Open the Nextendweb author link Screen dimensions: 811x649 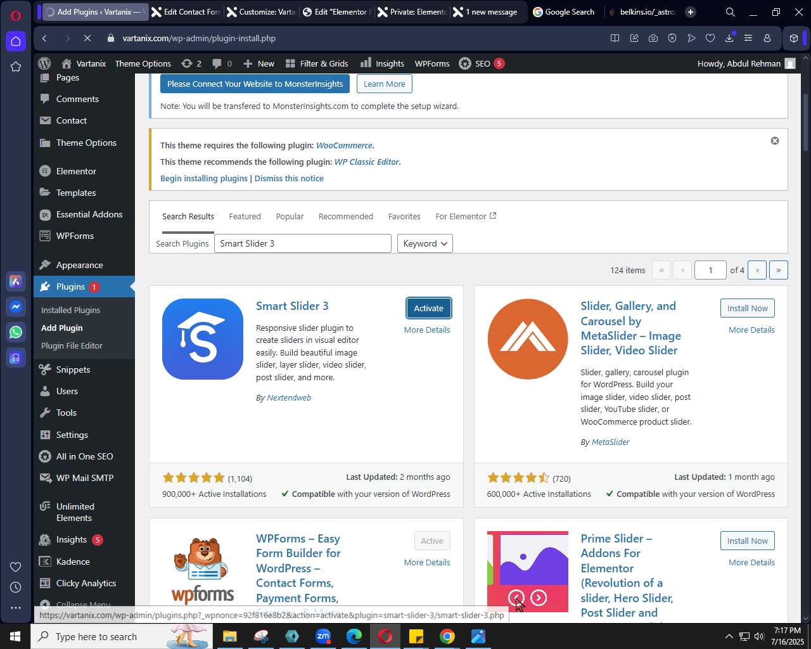pyautogui.click(x=289, y=397)
